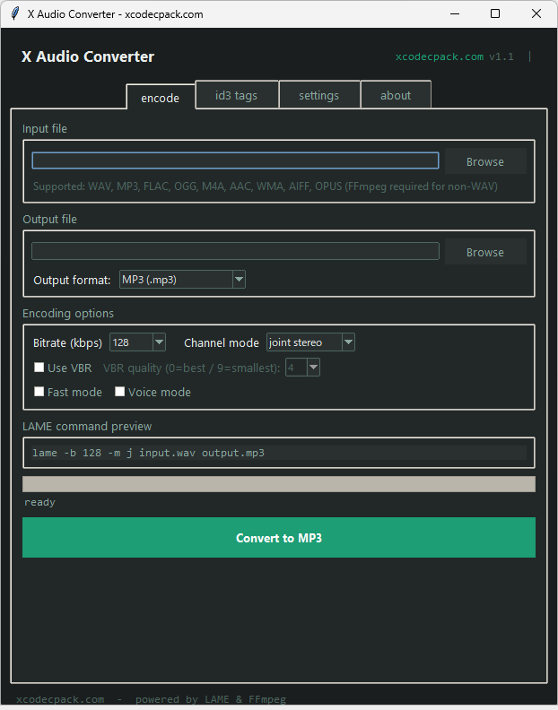The height and width of the screenshot is (710, 558).
Task: Open the settings tab
Action: pos(318,95)
